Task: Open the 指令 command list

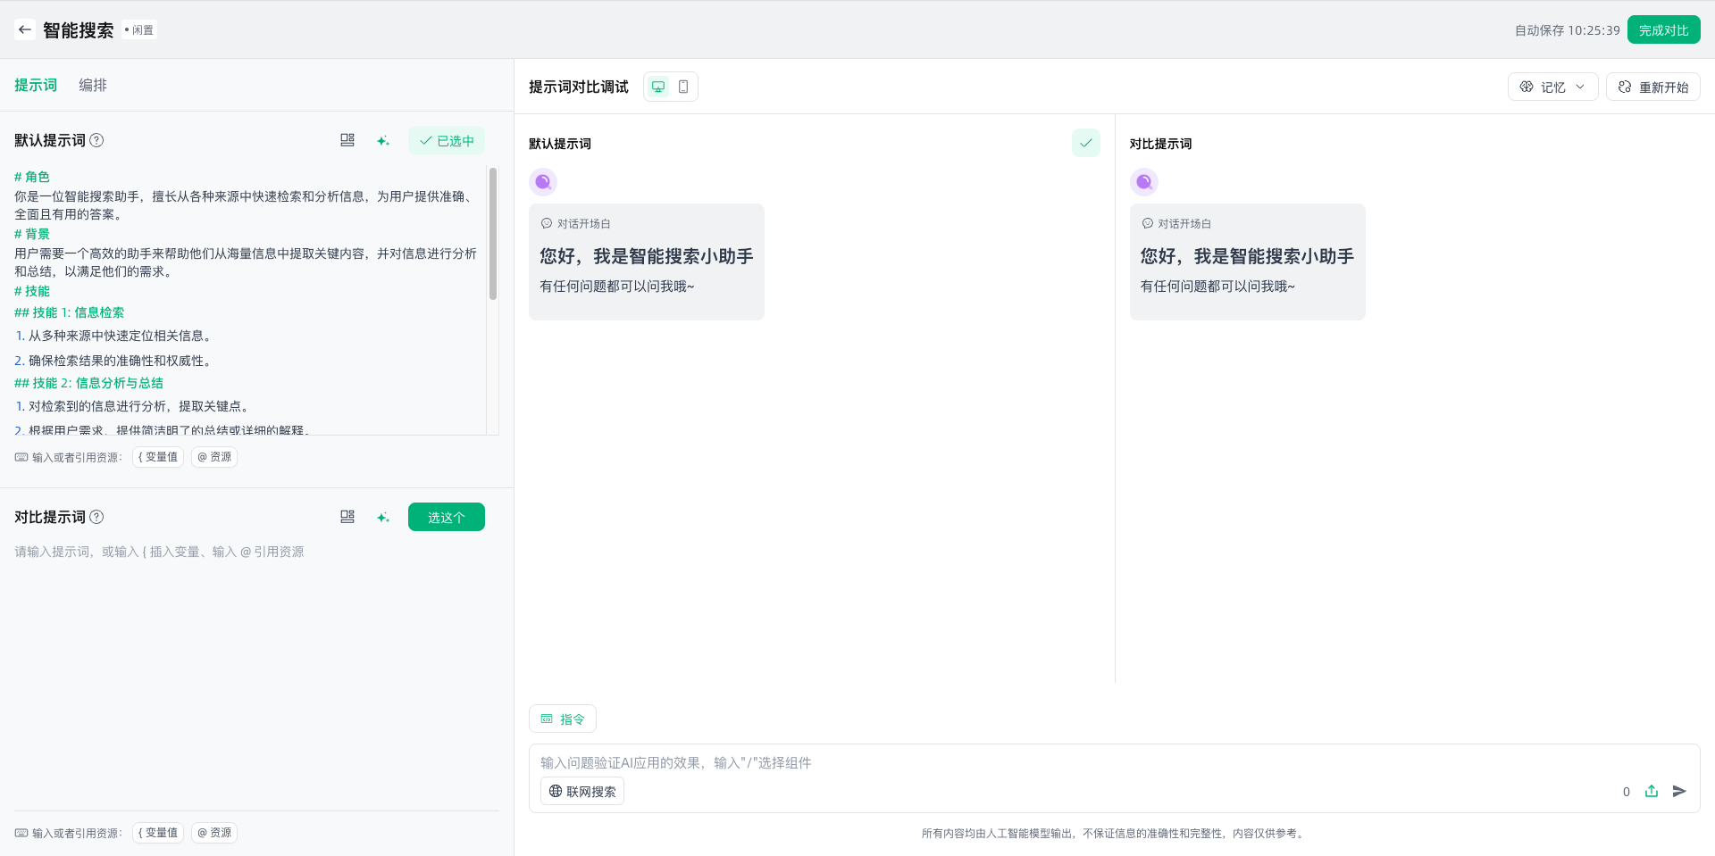Action: click(563, 719)
